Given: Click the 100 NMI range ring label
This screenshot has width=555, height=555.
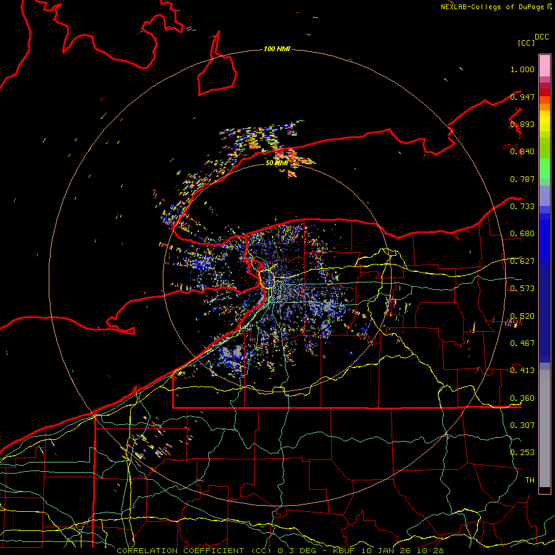Looking at the screenshot, I should 277,49.
